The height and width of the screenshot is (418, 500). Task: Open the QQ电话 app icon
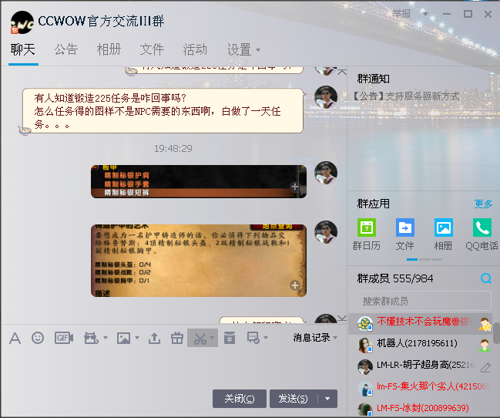482,234
